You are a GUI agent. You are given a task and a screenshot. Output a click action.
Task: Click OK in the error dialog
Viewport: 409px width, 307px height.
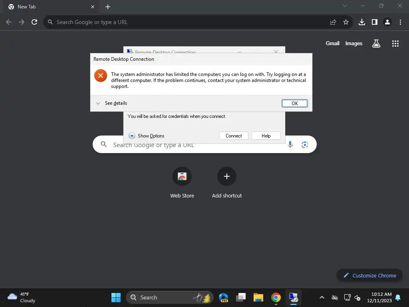[294, 104]
